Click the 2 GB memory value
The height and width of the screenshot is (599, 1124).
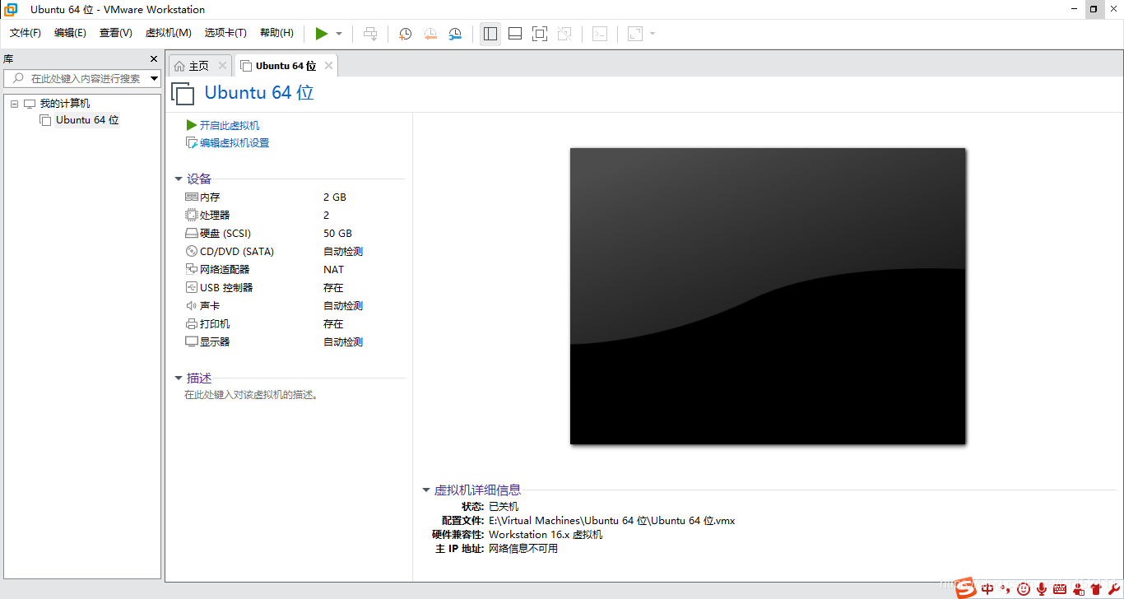click(335, 197)
